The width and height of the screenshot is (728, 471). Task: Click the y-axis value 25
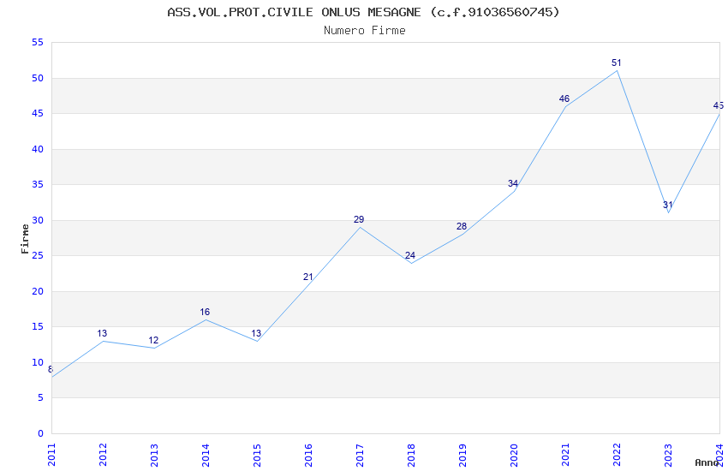[x=38, y=256]
